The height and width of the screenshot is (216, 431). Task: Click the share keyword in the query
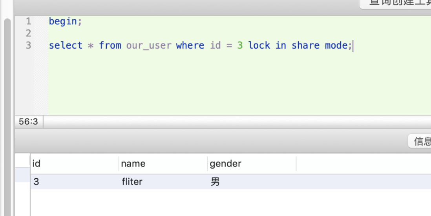click(x=305, y=46)
